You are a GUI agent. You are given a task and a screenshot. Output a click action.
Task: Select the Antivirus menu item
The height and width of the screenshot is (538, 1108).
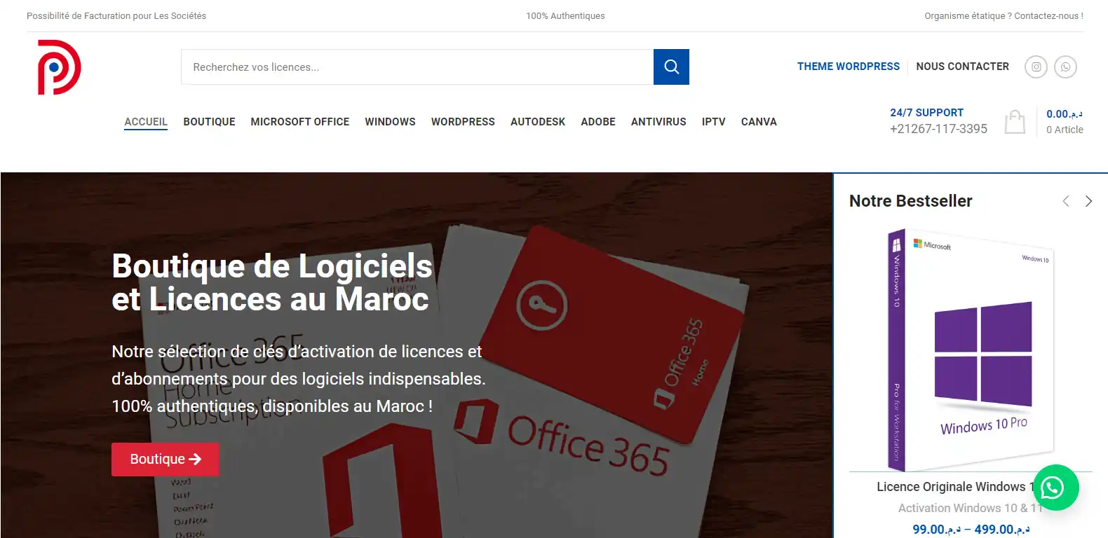click(x=658, y=122)
